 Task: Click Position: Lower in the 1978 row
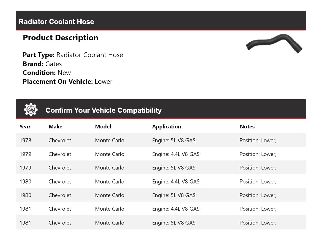(x=258, y=141)
